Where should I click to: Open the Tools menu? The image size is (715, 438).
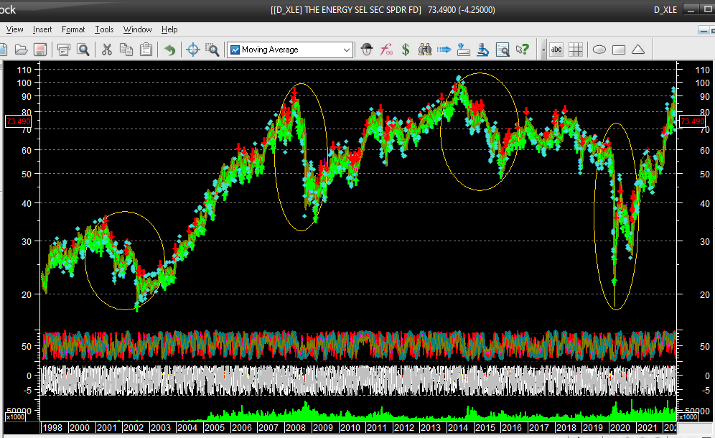[104, 29]
